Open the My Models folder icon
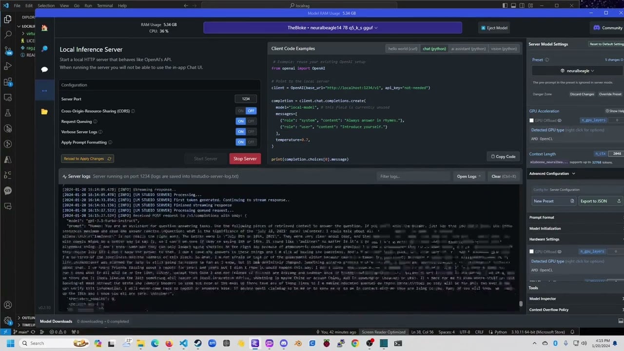Image resolution: width=624 pixels, height=351 pixels. 44,112
